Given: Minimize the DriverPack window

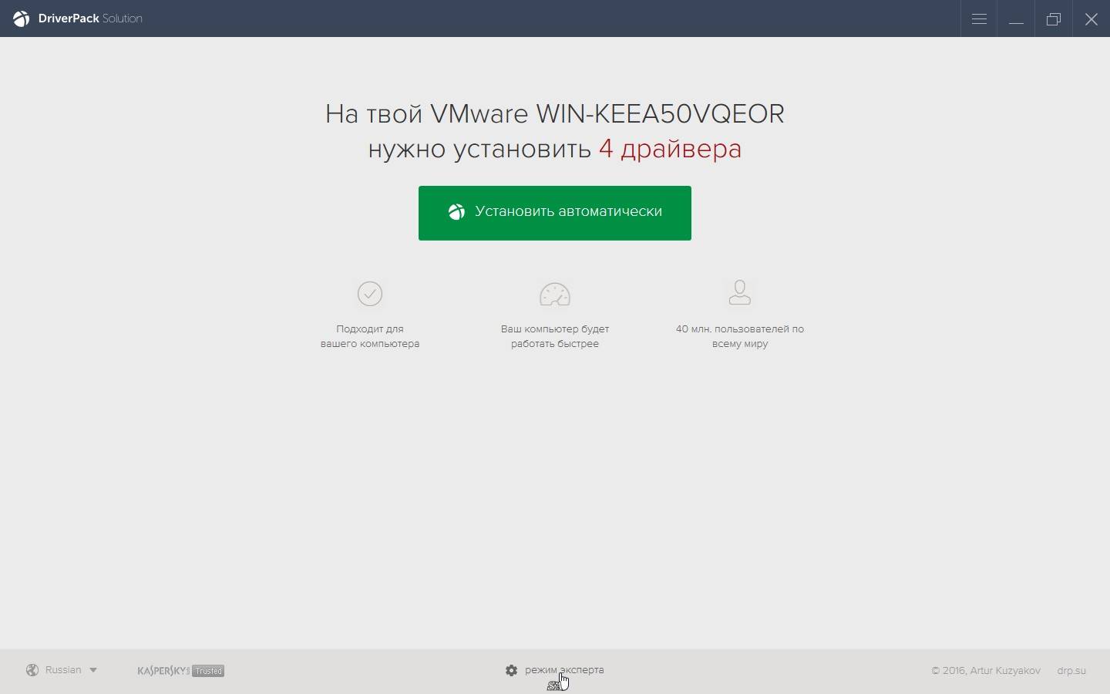Looking at the screenshot, I should (x=1016, y=19).
